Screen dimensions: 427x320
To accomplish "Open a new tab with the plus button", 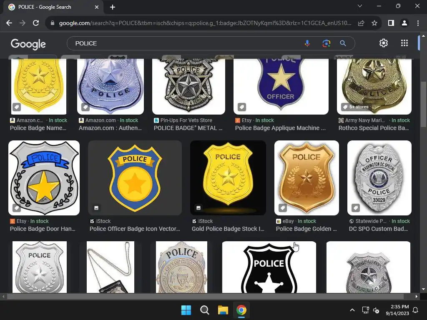I will (113, 7).
